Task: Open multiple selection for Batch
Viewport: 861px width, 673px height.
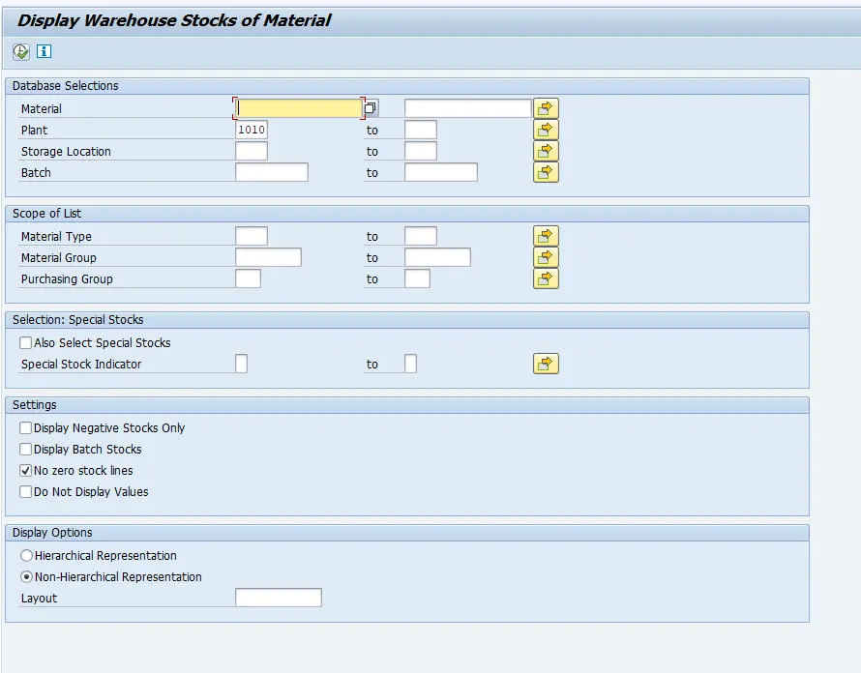Action: pyautogui.click(x=546, y=172)
